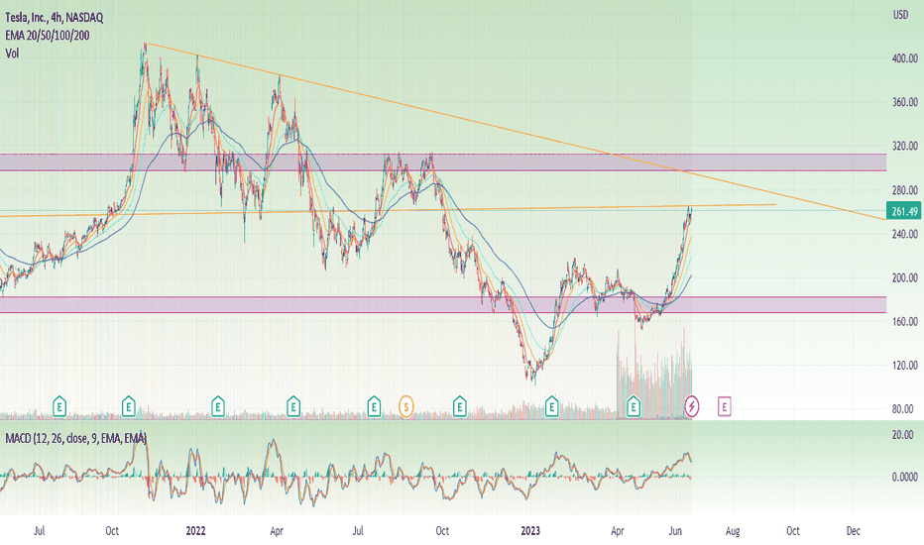This screenshot has width=924, height=545.
Task: Select the lower purple support zone
Action: tap(443, 304)
